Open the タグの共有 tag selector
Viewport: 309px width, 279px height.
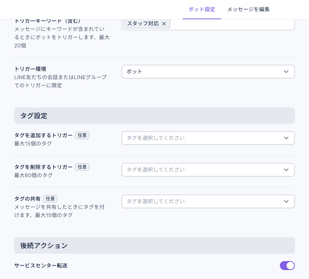(208, 201)
